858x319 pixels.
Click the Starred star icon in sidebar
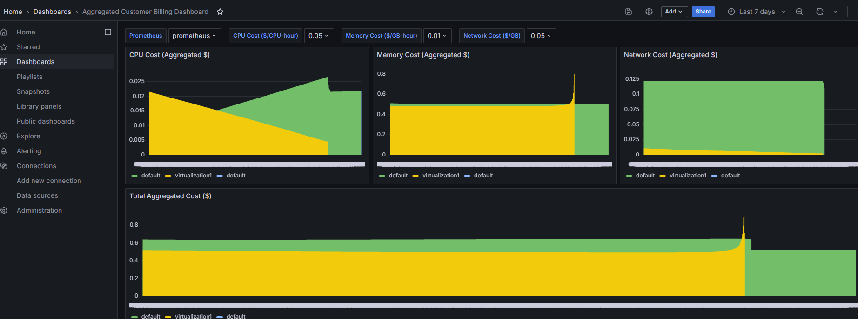tap(4, 47)
